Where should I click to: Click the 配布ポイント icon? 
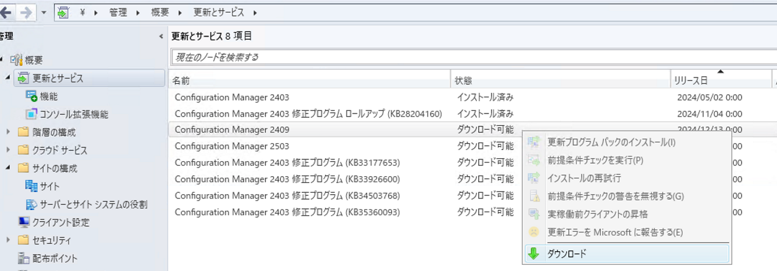click(x=24, y=258)
